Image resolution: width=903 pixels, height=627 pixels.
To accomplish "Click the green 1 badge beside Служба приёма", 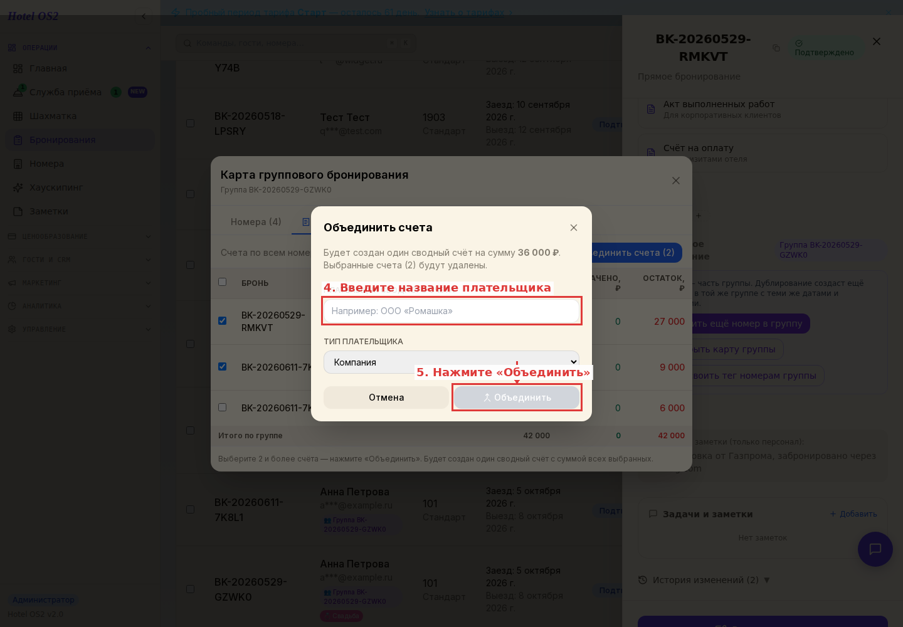I will click(116, 92).
